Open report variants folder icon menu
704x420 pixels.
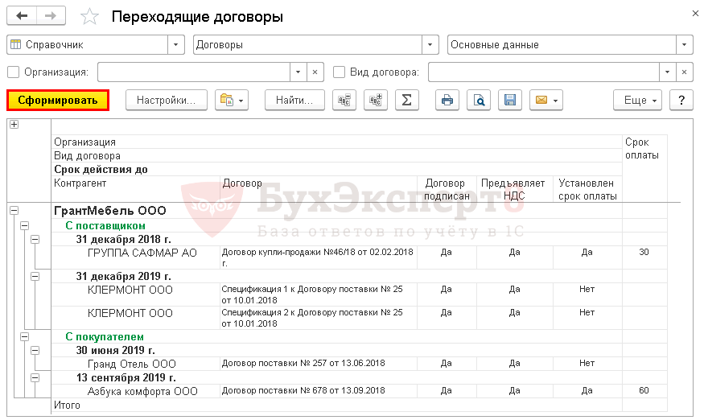point(233,100)
